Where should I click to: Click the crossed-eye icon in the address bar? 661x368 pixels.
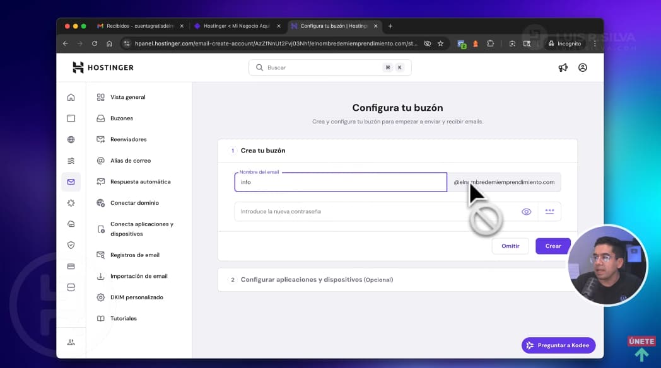[428, 43]
